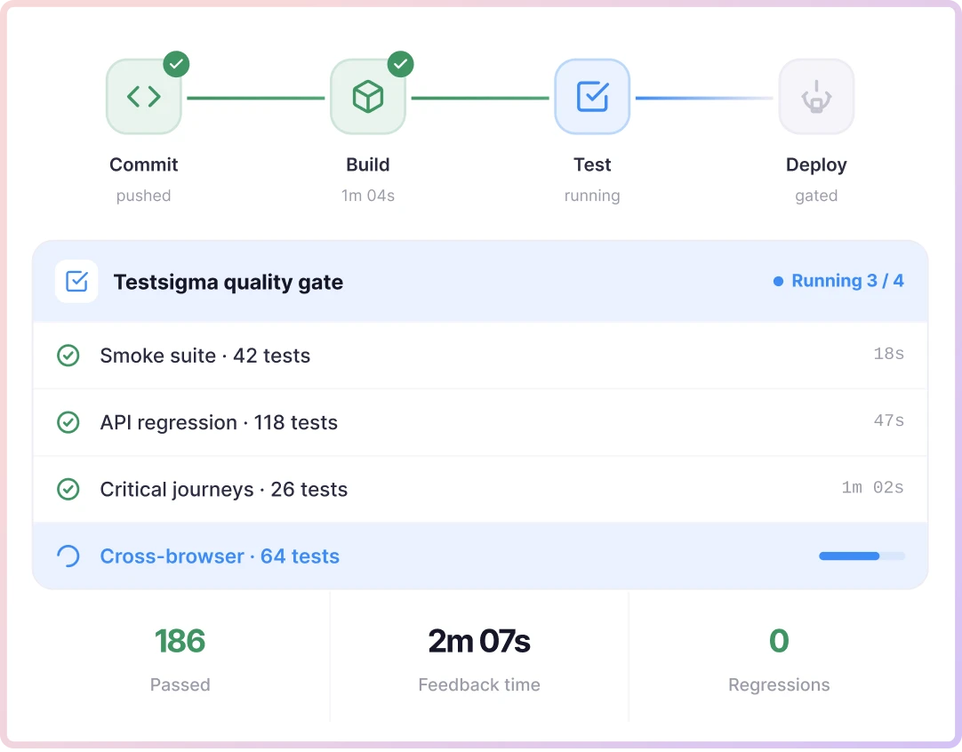Click the Build stage cube icon

(x=368, y=97)
